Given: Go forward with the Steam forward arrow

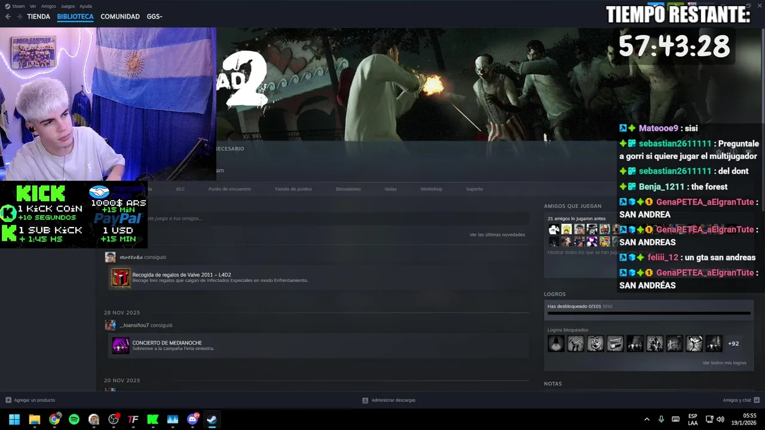Looking at the screenshot, I should pyautogui.click(x=19, y=17).
